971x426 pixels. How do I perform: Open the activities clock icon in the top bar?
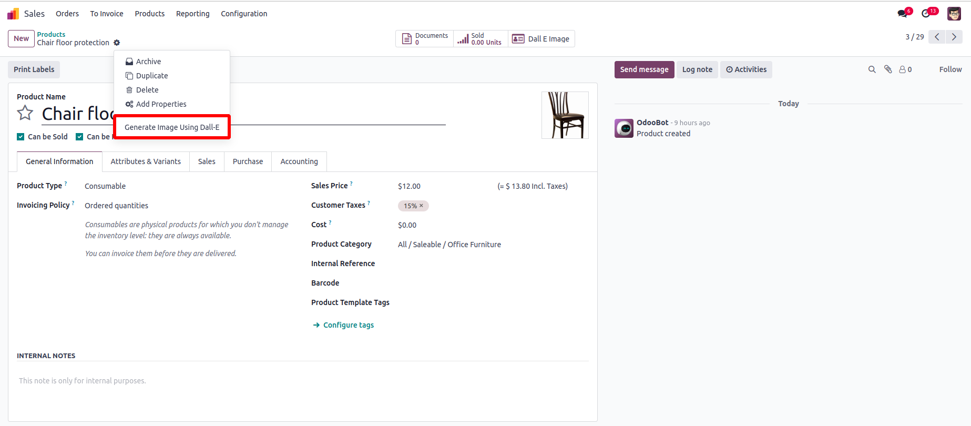(x=926, y=14)
